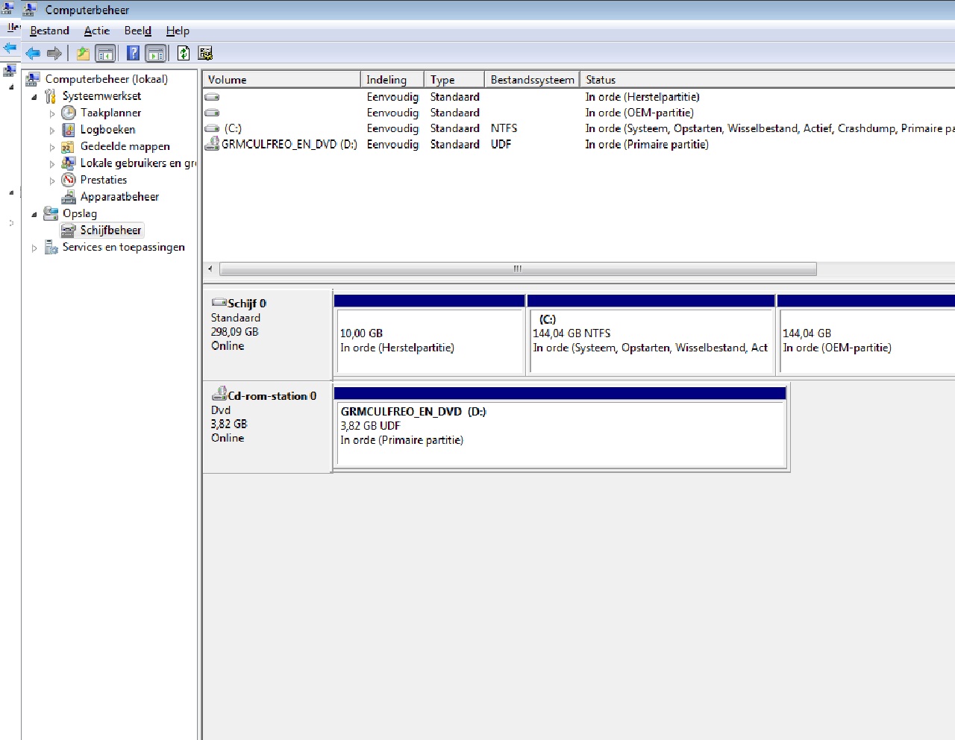Expand the Taakplanner tree node

[x=52, y=113]
